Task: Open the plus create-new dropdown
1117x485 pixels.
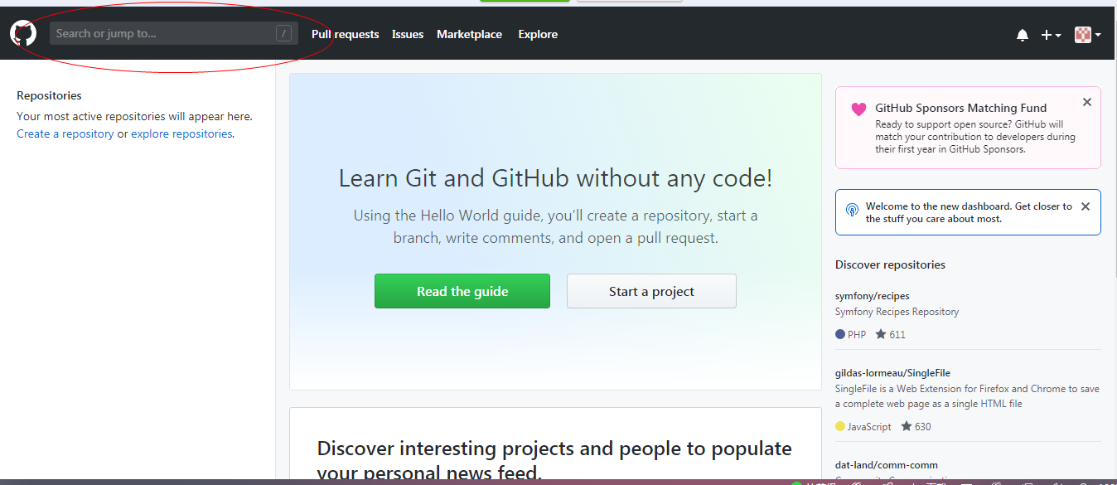Action: (x=1051, y=35)
